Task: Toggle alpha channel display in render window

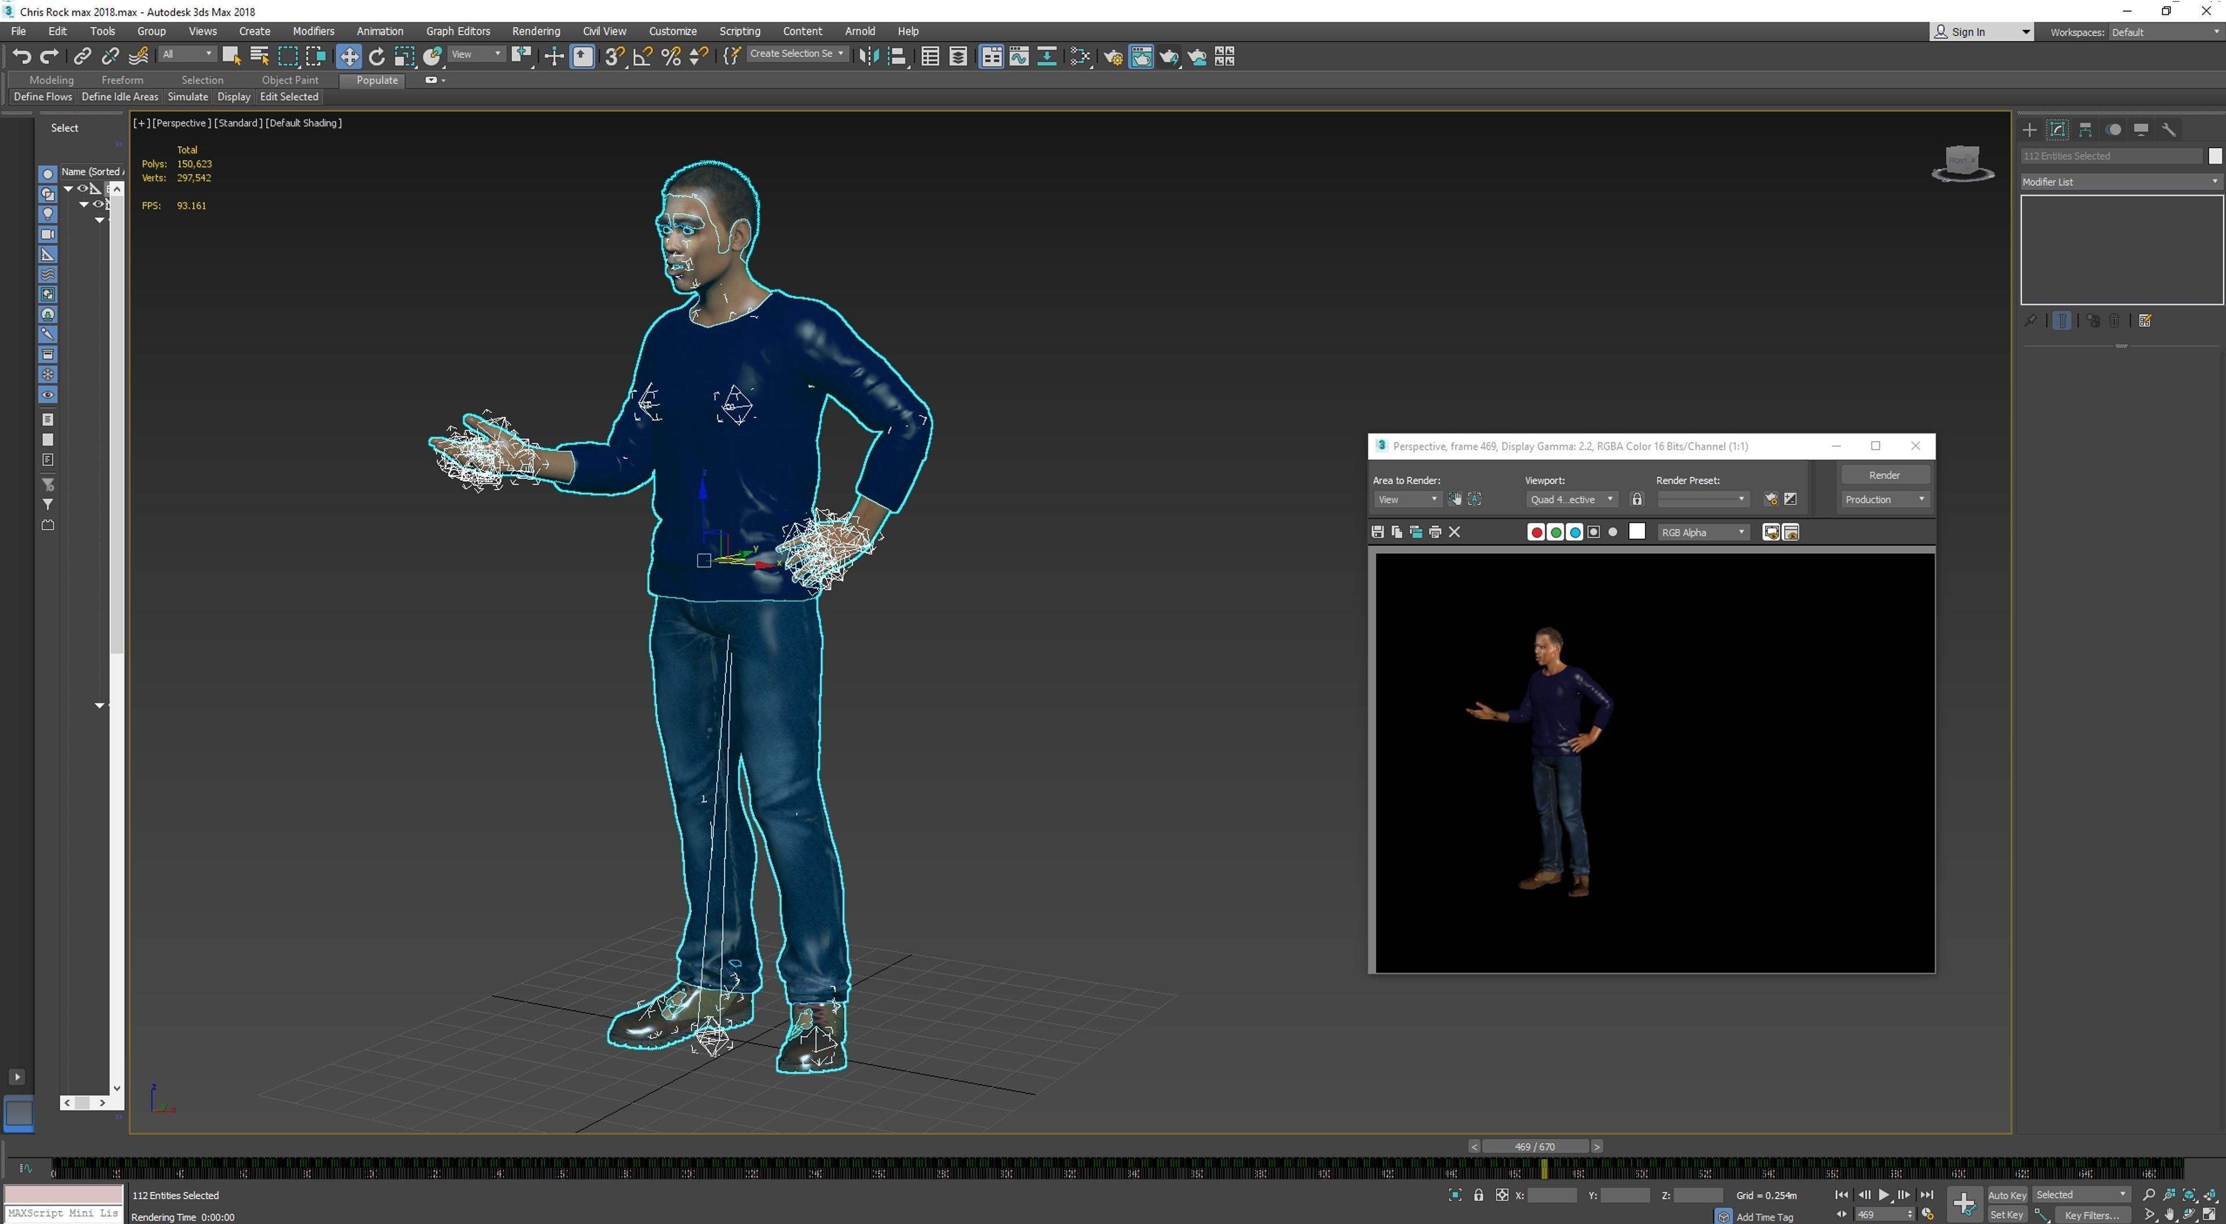Action: 1593,532
